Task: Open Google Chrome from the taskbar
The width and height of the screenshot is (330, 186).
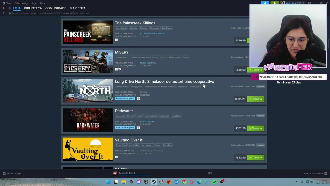Action: point(184,182)
